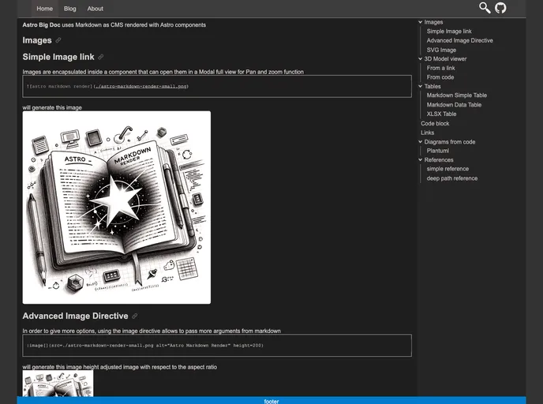Click the References outline label
The height and width of the screenshot is (404, 543).
click(438, 159)
